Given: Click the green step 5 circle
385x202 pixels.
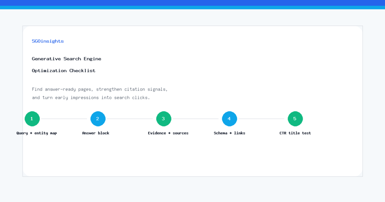Looking at the screenshot, I should 296,119.
